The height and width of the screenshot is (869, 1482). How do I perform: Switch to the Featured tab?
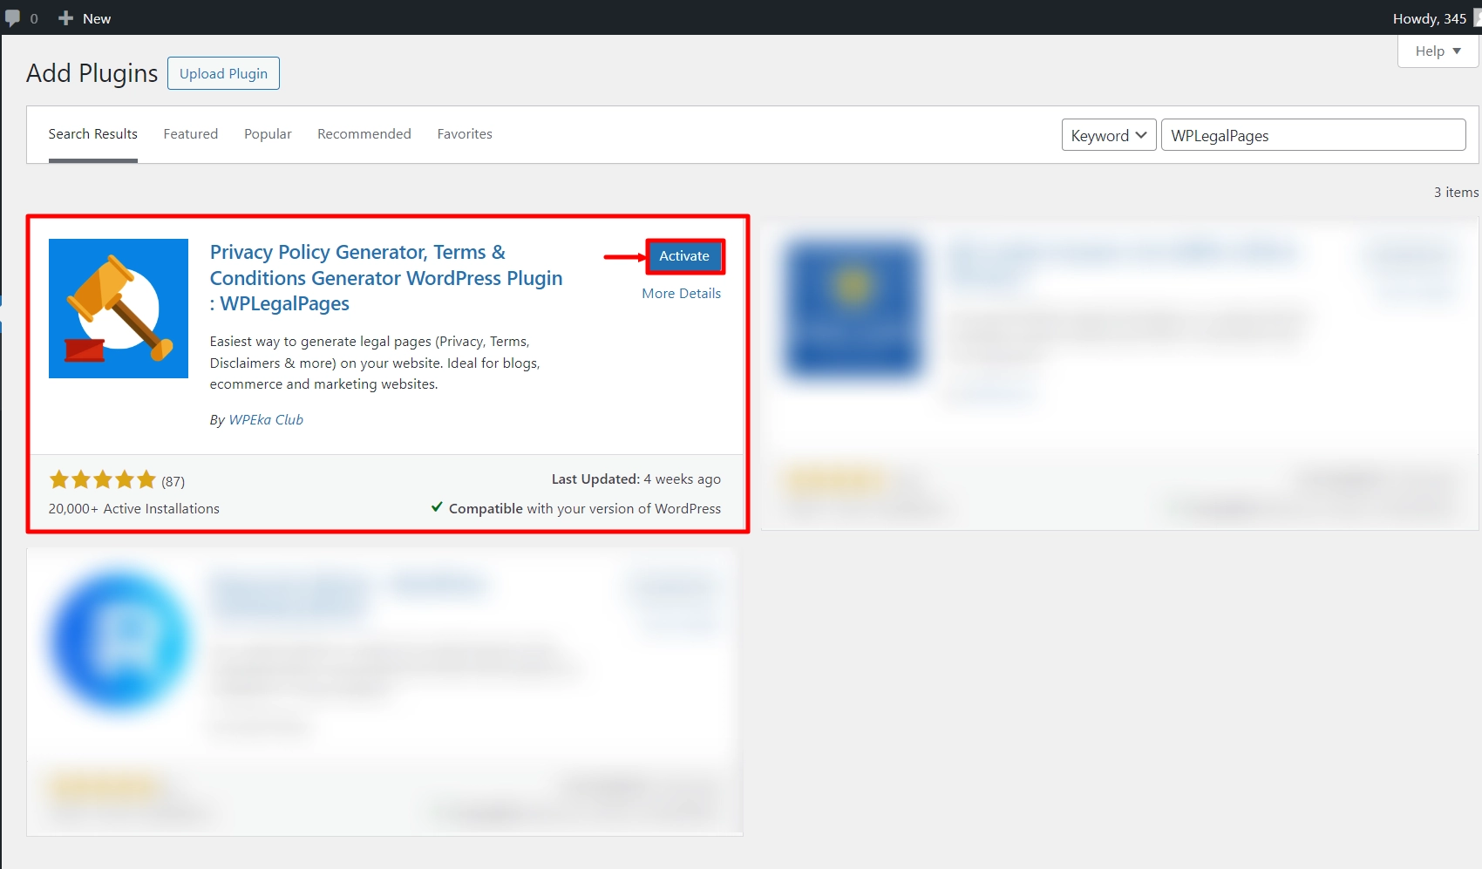[x=190, y=133]
